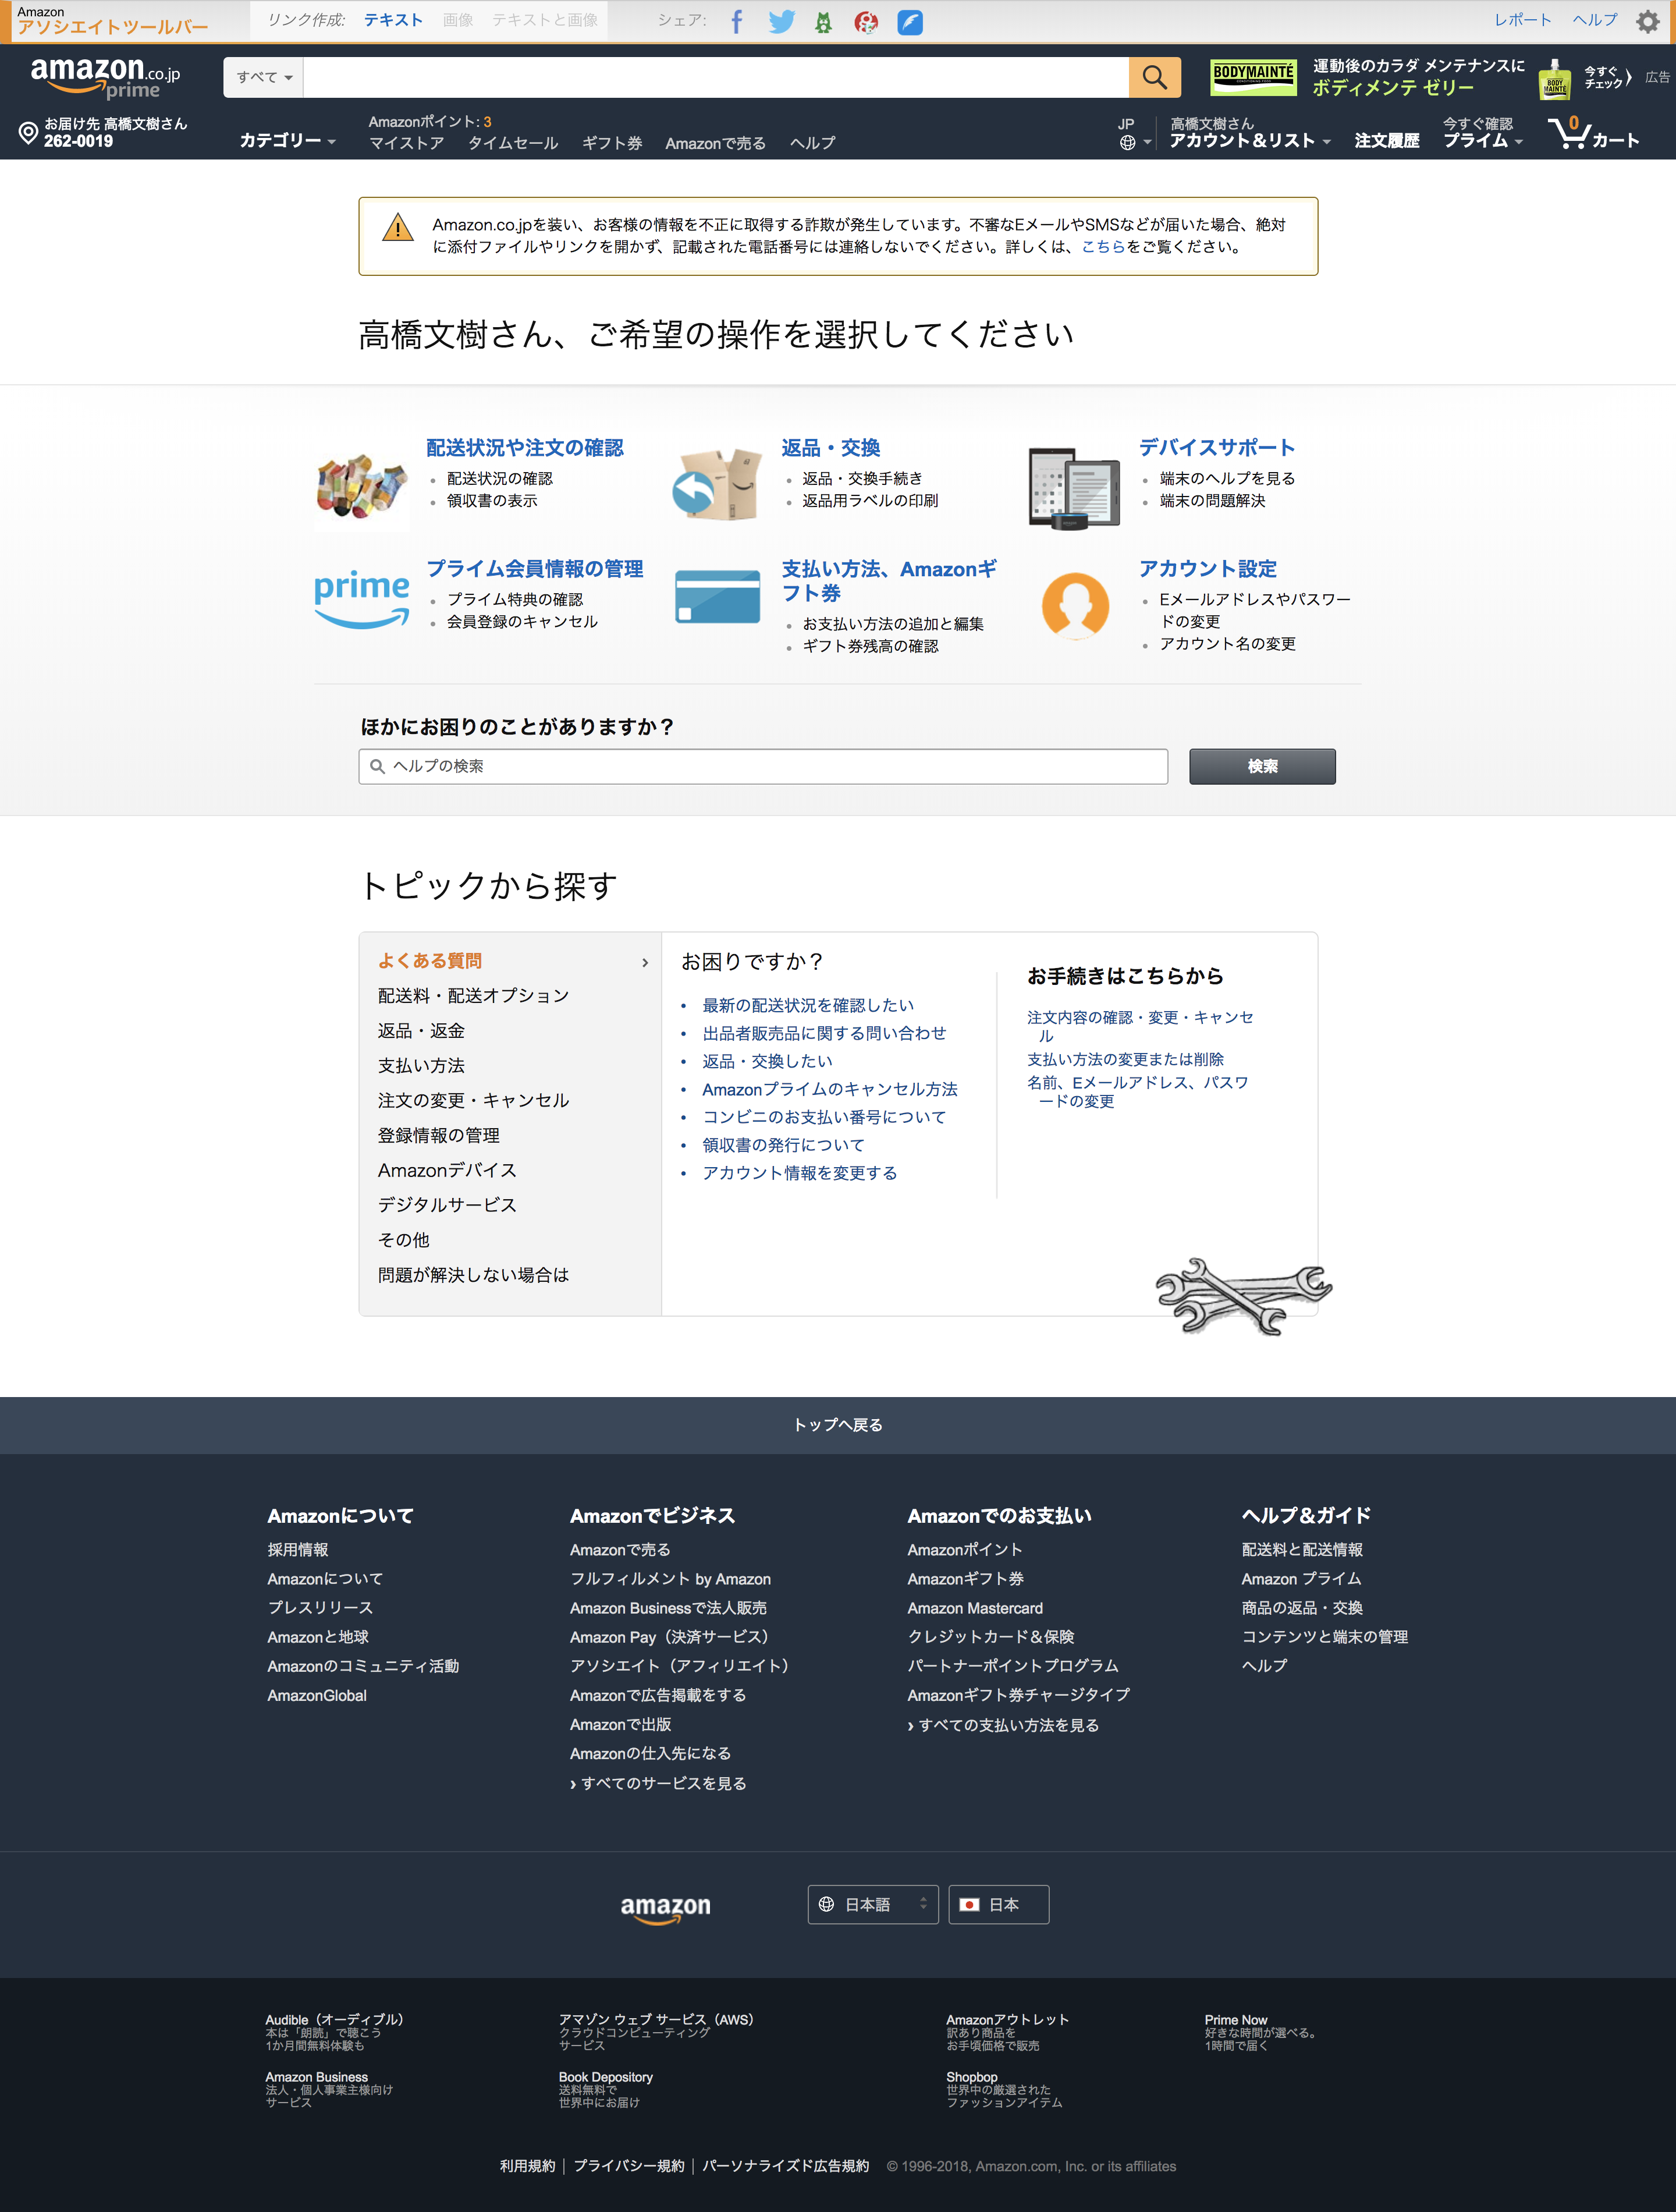Select 問題が解決しない場合は topic
The image size is (1676, 2212).
(473, 1275)
